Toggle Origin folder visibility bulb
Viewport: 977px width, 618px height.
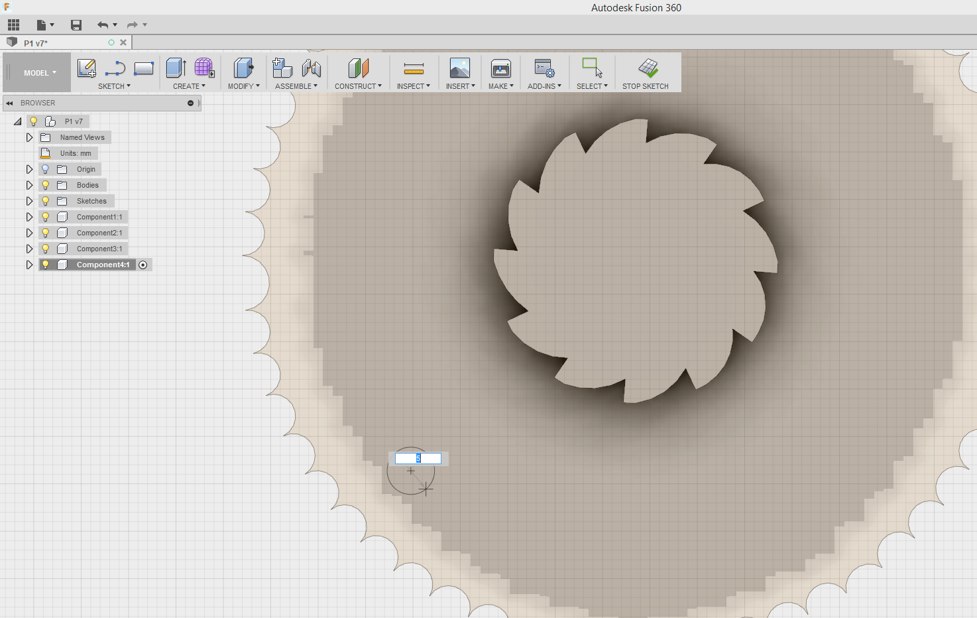(46, 169)
